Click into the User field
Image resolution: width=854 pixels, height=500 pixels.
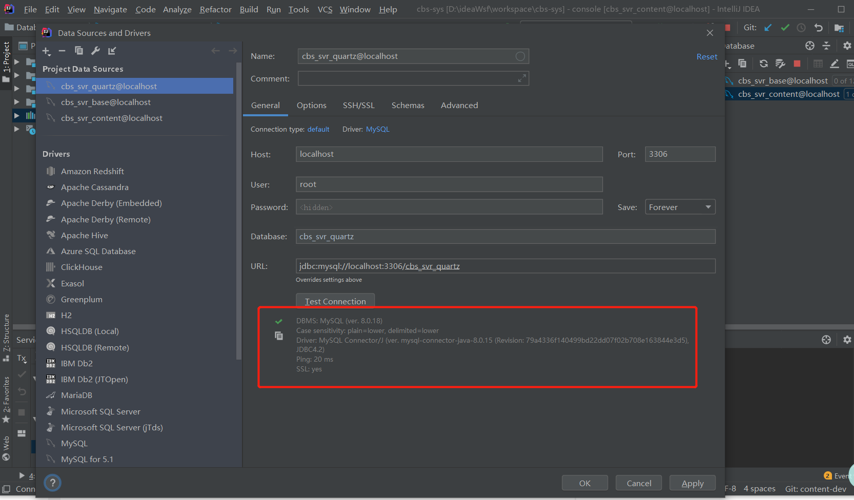click(449, 184)
